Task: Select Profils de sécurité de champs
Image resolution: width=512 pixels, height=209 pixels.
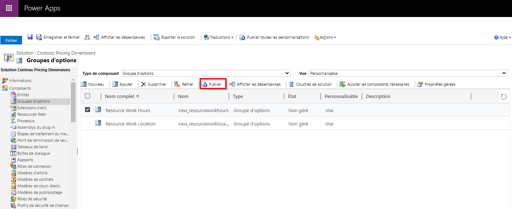Action: click(x=43, y=205)
